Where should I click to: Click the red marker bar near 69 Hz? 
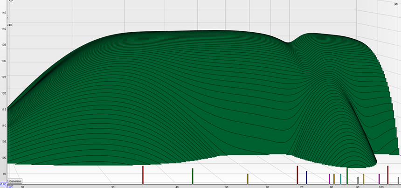click(297, 174)
